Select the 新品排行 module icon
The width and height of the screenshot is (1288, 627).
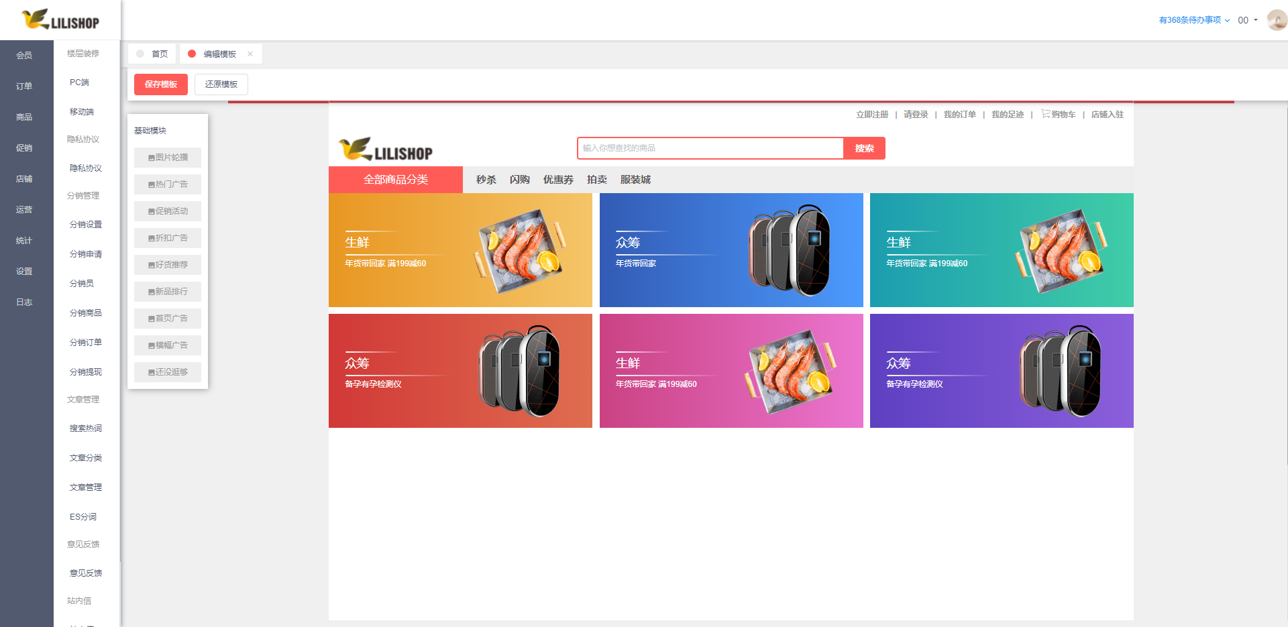coord(152,292)
